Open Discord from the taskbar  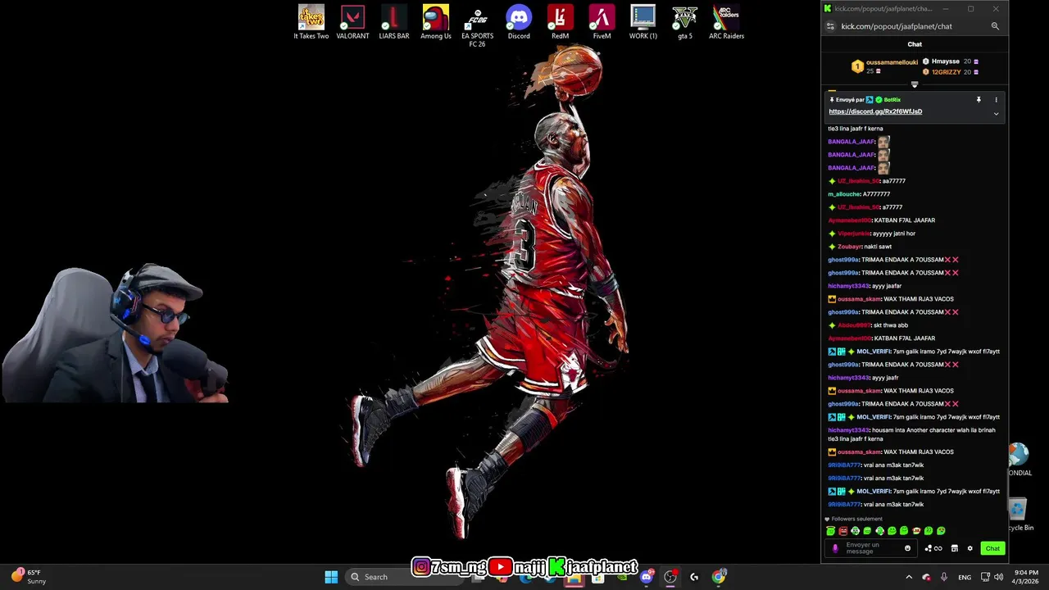[x=647, y=577]
